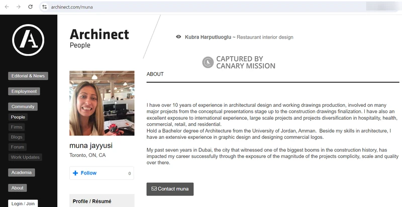Open Work Updates in sidebar
This screenshot has width=402, height=207.
coord(25,157)
